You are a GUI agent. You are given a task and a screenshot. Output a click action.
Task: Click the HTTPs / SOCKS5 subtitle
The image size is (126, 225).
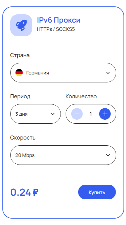tap(56, 29)
